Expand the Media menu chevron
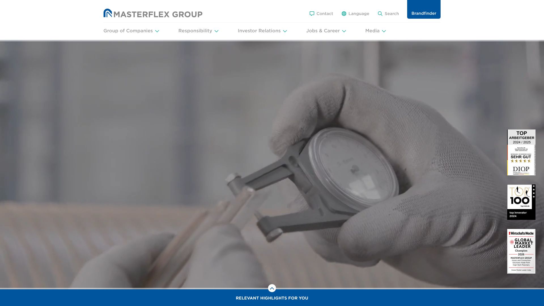The width and height of the screenshot is (544, 306). click(384, 31)
